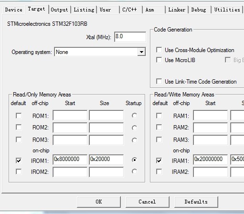Select ROM1 Startup radio button
The width and height of the screenshot is (244, 214).
134,116
